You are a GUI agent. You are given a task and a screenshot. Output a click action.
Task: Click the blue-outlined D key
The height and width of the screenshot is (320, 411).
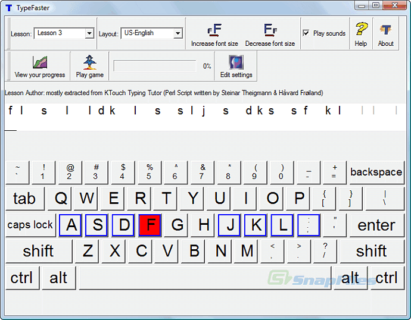point(123,225)
